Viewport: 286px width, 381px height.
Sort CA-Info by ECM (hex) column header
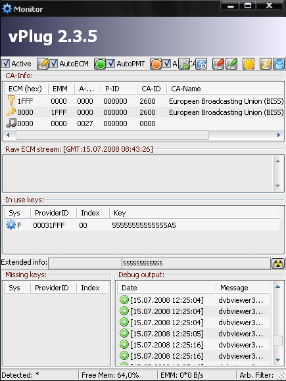point(26,89)
